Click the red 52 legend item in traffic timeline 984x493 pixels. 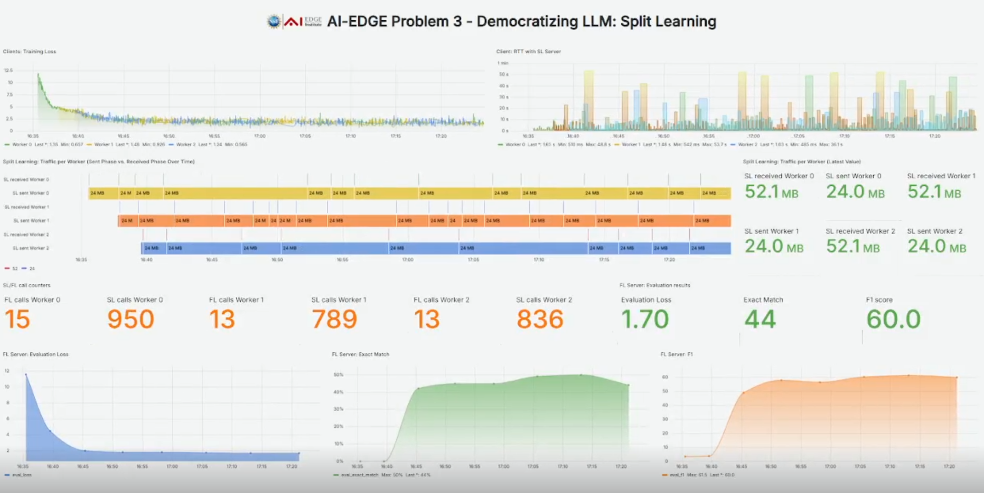tap(12, 269)
